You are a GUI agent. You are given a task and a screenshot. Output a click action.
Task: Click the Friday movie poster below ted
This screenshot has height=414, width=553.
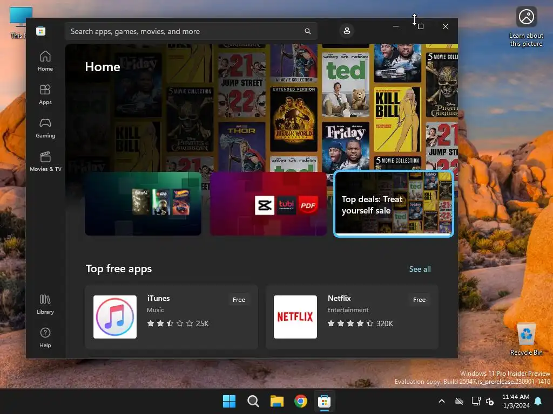coord(346,147)
